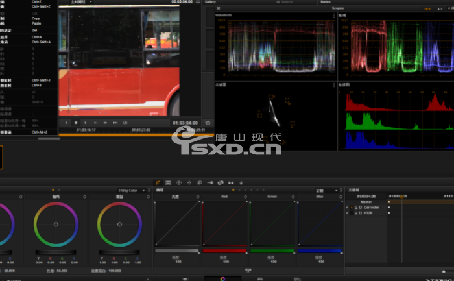Toggle lock on Corrector track

pyautogui.click(x=356, y=208)
